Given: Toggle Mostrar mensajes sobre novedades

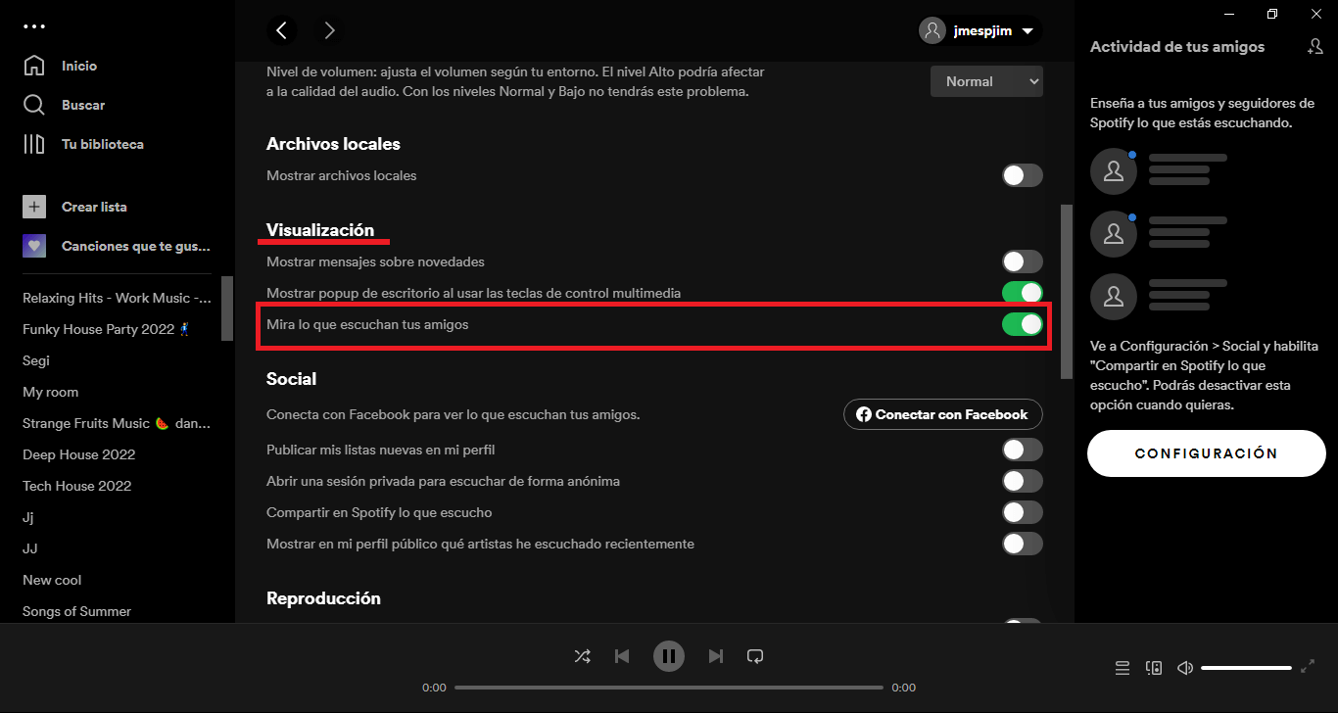Looking at the screenshot, I should click(1022, 261).
